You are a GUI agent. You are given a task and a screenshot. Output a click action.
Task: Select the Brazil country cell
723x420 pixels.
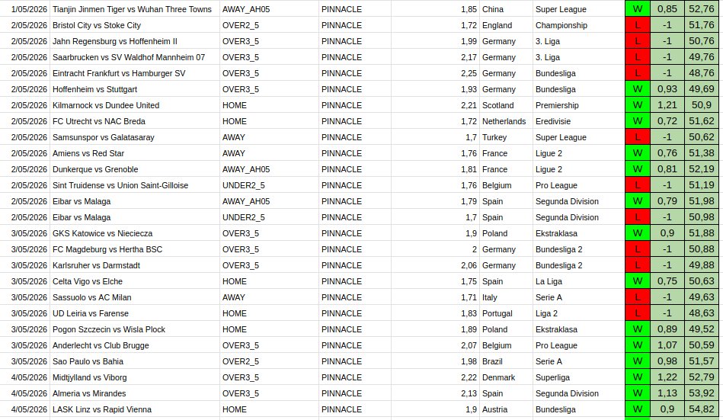(506, 361)
